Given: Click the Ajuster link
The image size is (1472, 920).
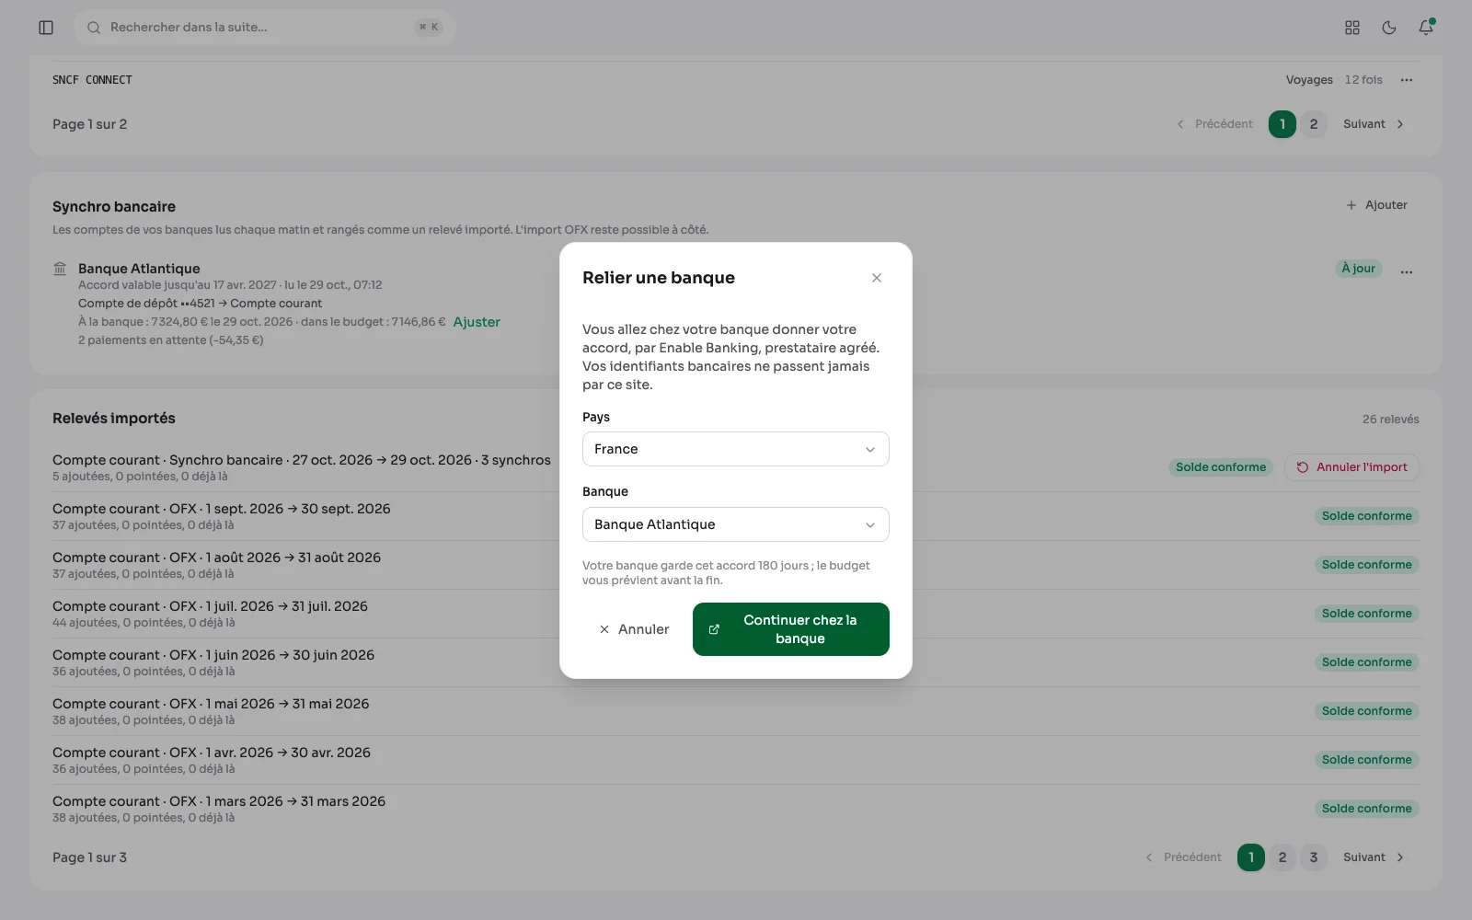Looking at the screenshot, I should tap(477, 322).
